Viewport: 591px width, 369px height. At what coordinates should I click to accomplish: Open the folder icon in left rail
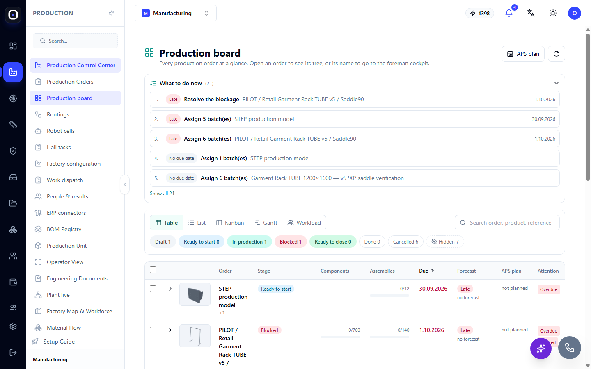click(x=13, y=203)
